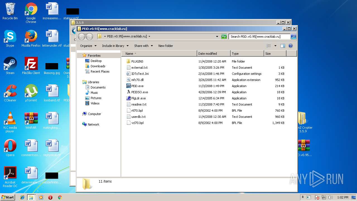
Task: Select Network in navigation pane
Action: tap(93, 125)
